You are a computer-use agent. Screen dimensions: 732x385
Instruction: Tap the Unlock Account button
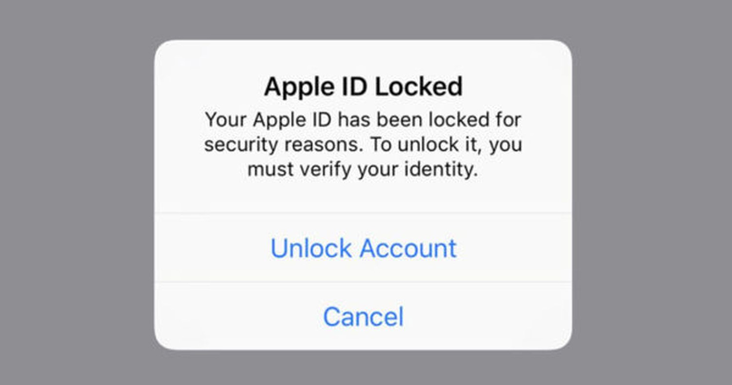[x=363, y=248]
